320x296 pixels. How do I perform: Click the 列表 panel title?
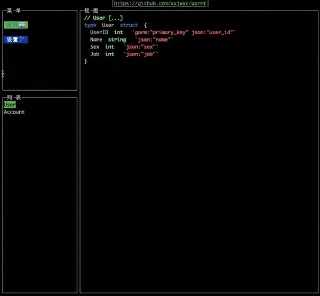13,98
